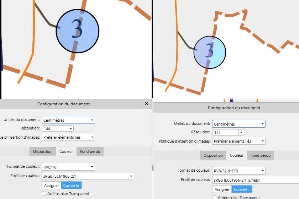Switch to right Disposition tab
Image resolution: width=299 pixels, height=199 pixels.
pyautogui.click(x=213, y=155)
